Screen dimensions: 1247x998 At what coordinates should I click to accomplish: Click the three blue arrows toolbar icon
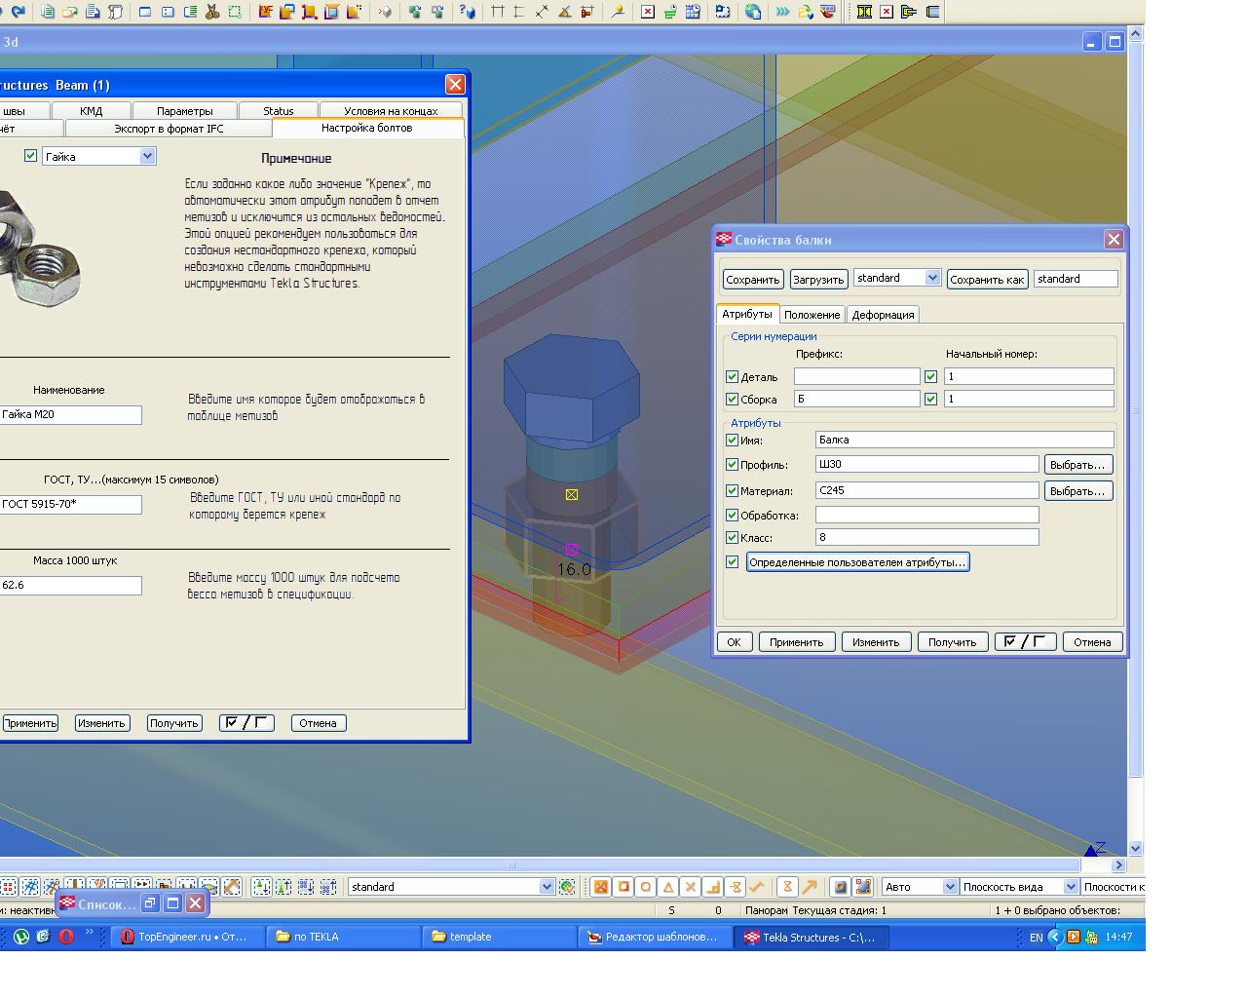[x=782, y=12]
